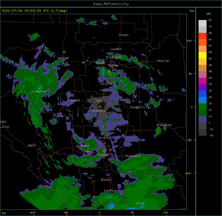
Task: Click the Drumheller label
Action: click(x=164, y=125)
